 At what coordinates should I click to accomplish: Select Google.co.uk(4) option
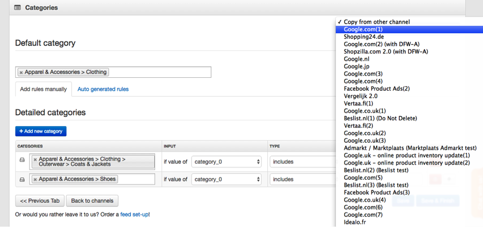(409, 200)
